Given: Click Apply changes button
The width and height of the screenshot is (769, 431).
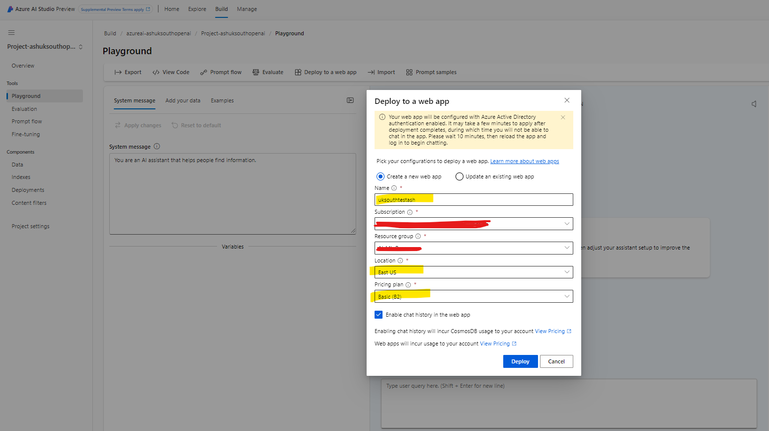Looking at the screenshot, I should [138, 125].
